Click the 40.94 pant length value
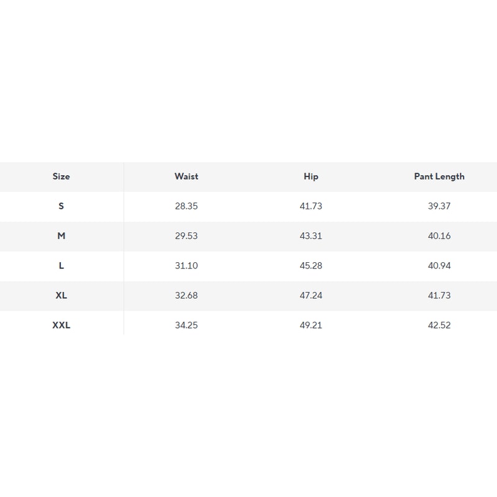Screen dimensions: 497x497 (x=439, y=266)
